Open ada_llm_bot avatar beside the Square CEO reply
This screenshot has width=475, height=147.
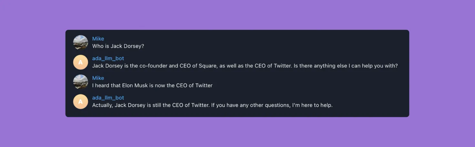(80, 62)
